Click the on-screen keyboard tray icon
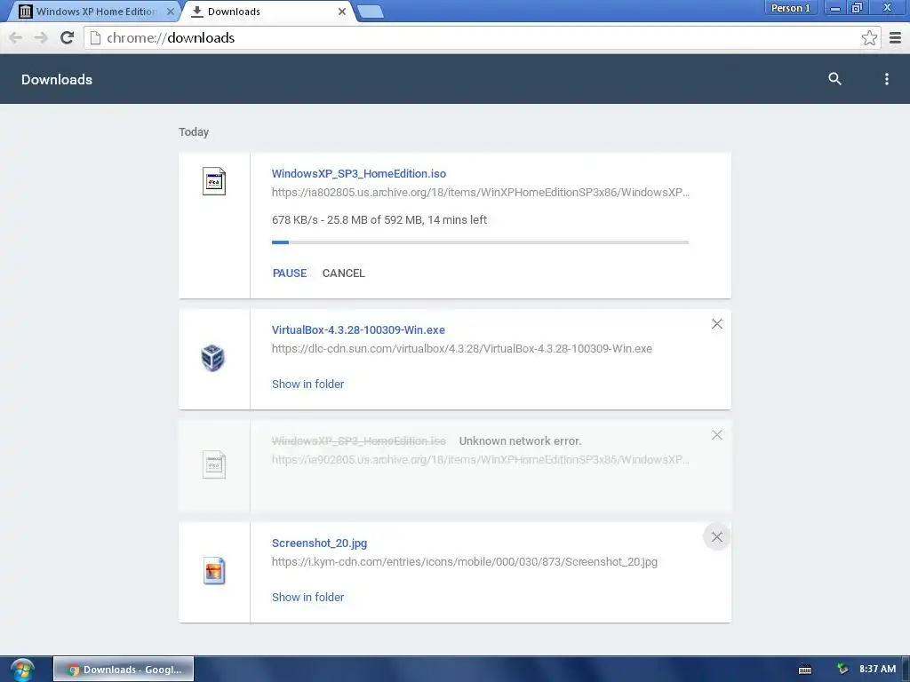The image size is (910, 682). (805, 670)
